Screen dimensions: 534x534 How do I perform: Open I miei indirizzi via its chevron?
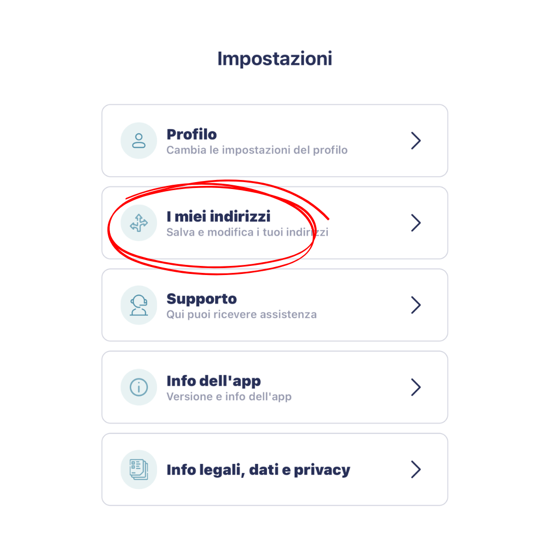click(416, 223)
